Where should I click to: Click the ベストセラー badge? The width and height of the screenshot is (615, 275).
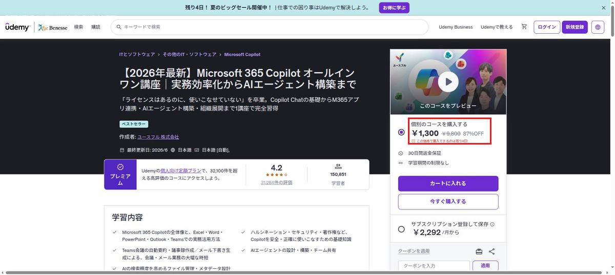click(x=134, y=124)
